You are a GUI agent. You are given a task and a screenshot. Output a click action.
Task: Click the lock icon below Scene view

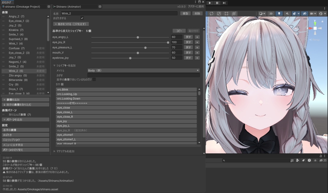tap(320, 156)
